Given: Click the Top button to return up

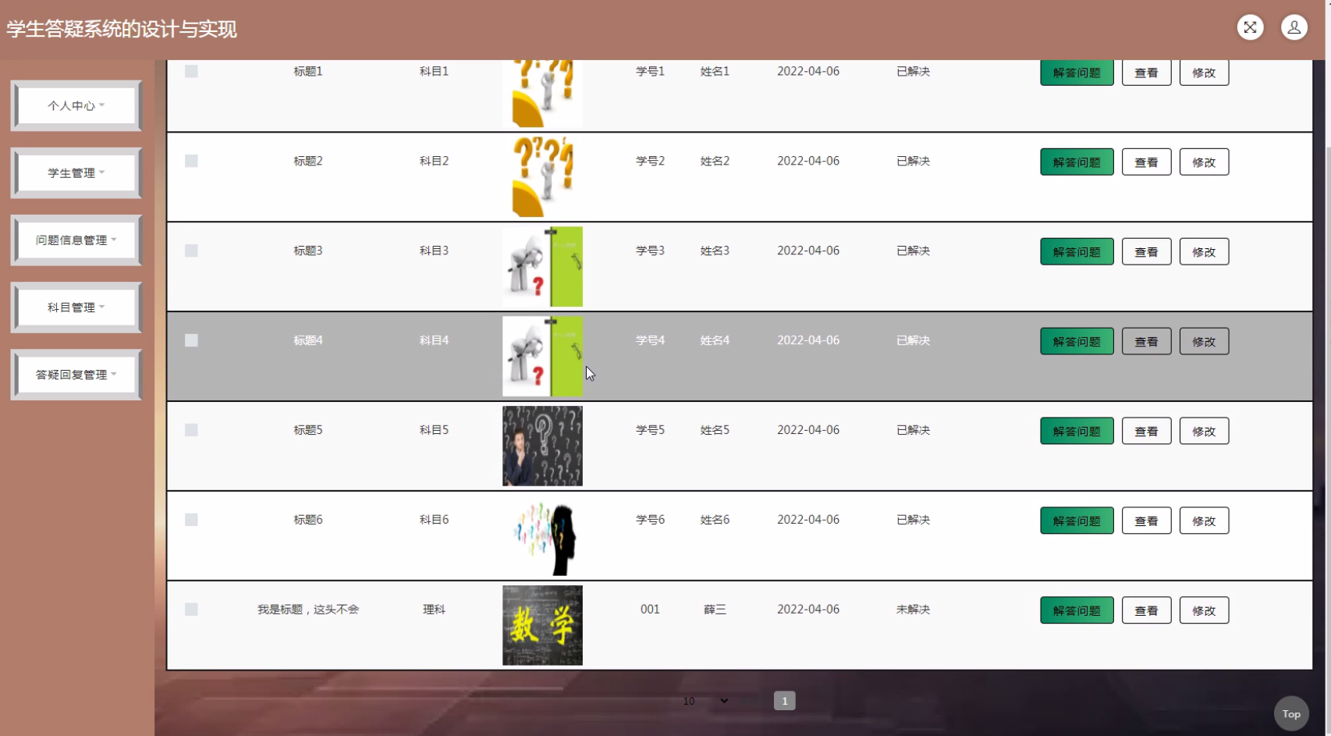Looking at the screenshot, I should 1291,713.
